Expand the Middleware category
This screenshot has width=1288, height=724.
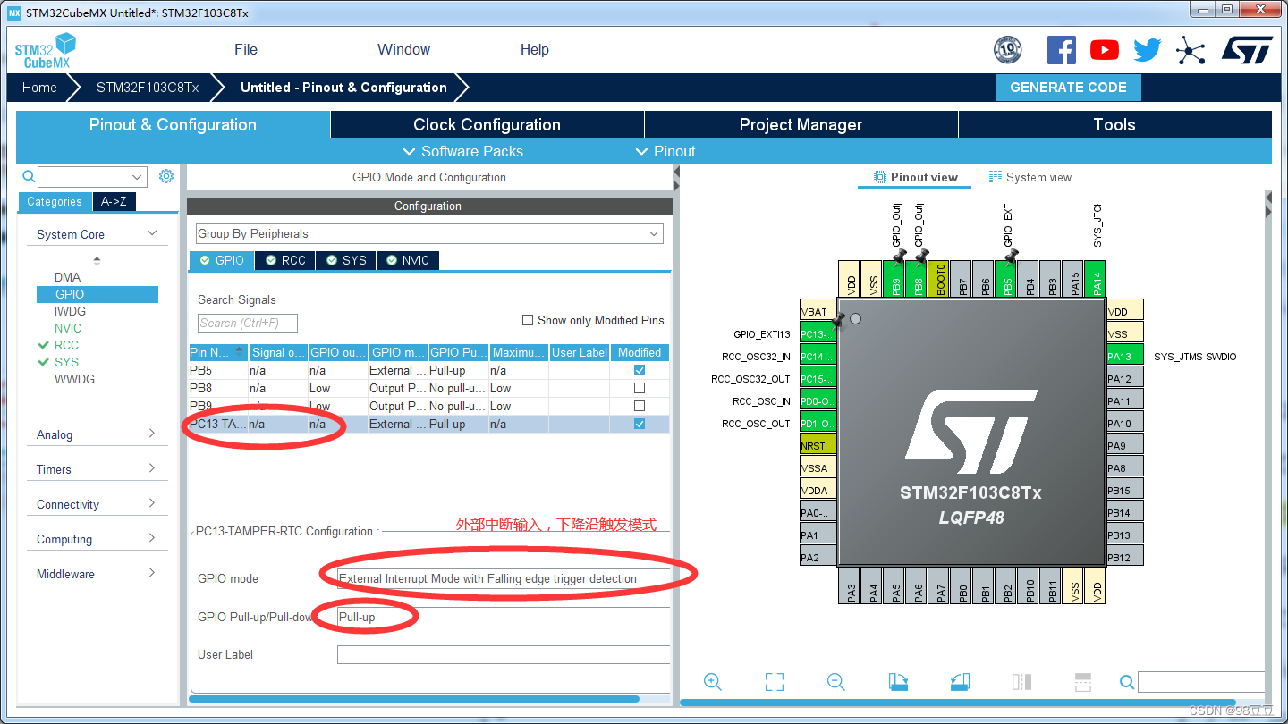coord(152,573)
